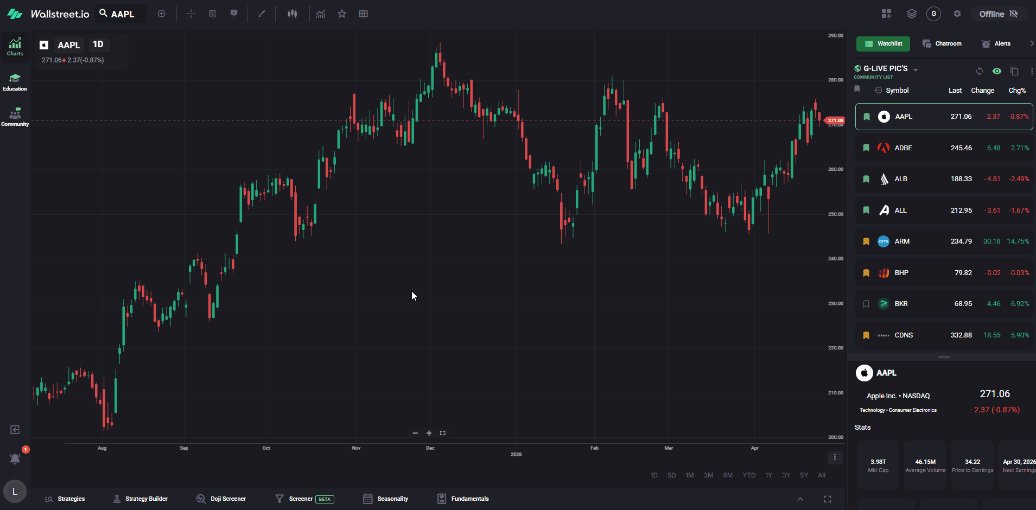The width and height of the screenshot is (1036, 510).
Task: Expand the bottom panel with up chevron
Action: pyautogui.click(x=800, y=499)
